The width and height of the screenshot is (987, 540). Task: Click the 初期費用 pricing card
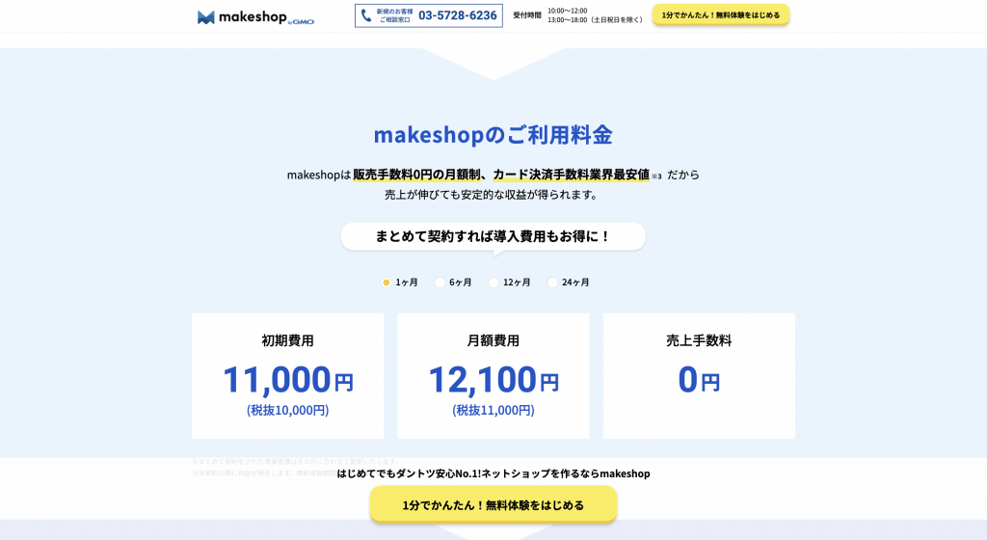[x=287, y=376]
